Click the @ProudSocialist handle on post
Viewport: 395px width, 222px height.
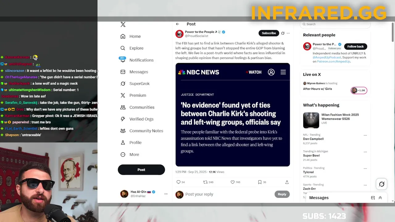coord(196,36)
